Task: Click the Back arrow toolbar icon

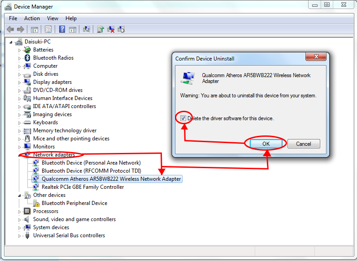Action: coord(10,29)
